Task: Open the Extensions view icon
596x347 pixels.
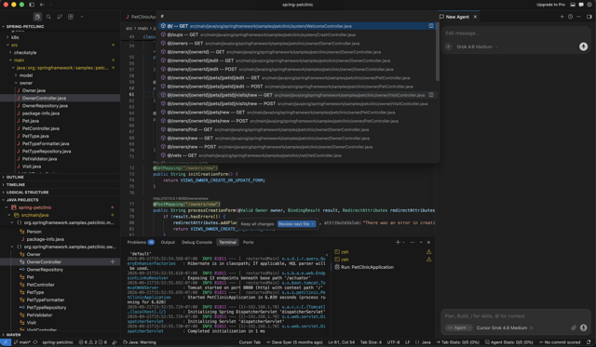Action: coord(71,17)
